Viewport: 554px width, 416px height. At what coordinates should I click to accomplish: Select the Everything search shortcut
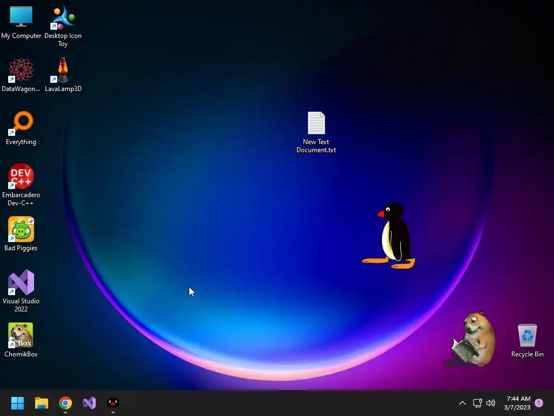(21, 128)
